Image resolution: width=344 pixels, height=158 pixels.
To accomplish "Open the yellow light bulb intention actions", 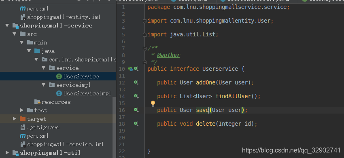I will [153, 103].
